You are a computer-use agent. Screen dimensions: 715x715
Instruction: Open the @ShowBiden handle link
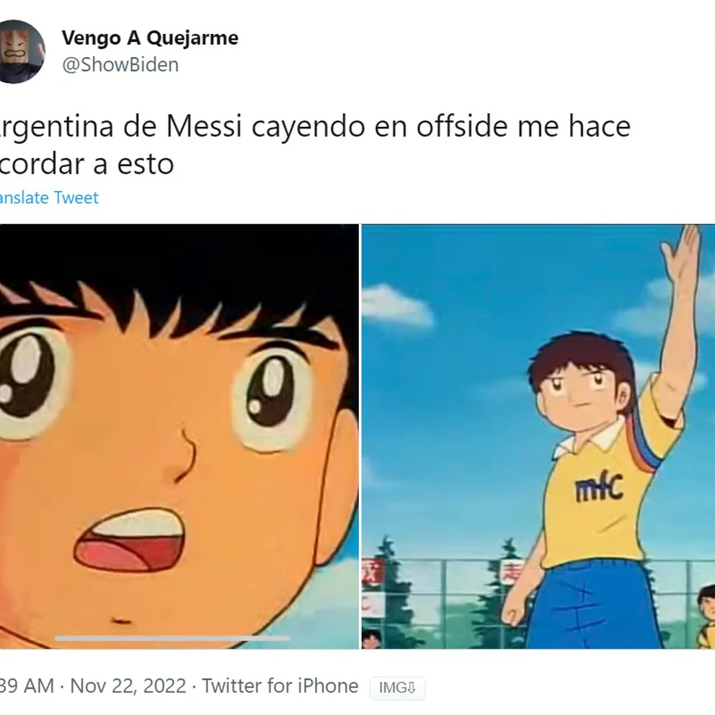coord(120,64)
